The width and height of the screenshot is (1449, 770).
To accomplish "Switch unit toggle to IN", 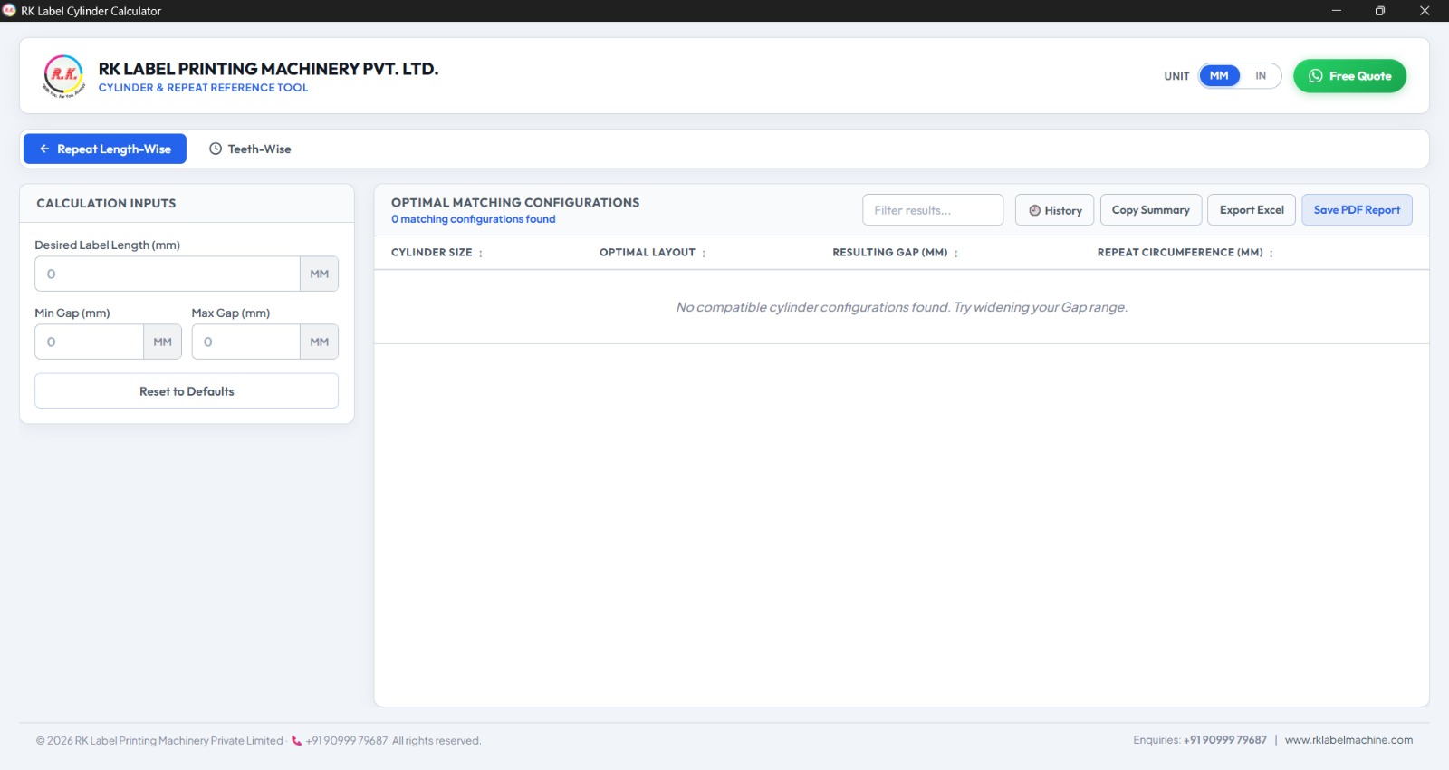I will click(1260, 76).
